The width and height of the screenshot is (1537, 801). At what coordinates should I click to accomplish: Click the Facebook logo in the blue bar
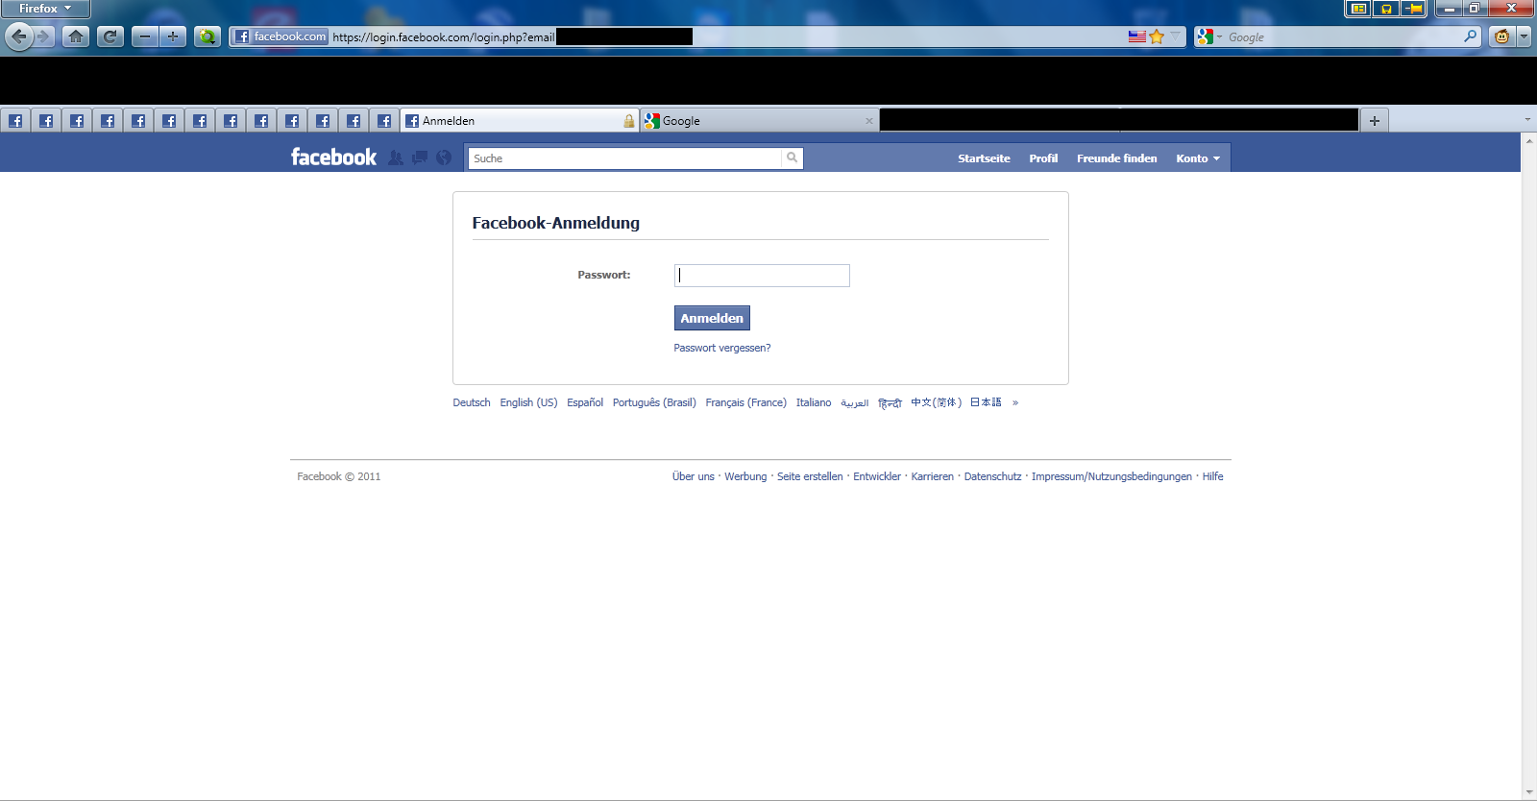333,158
